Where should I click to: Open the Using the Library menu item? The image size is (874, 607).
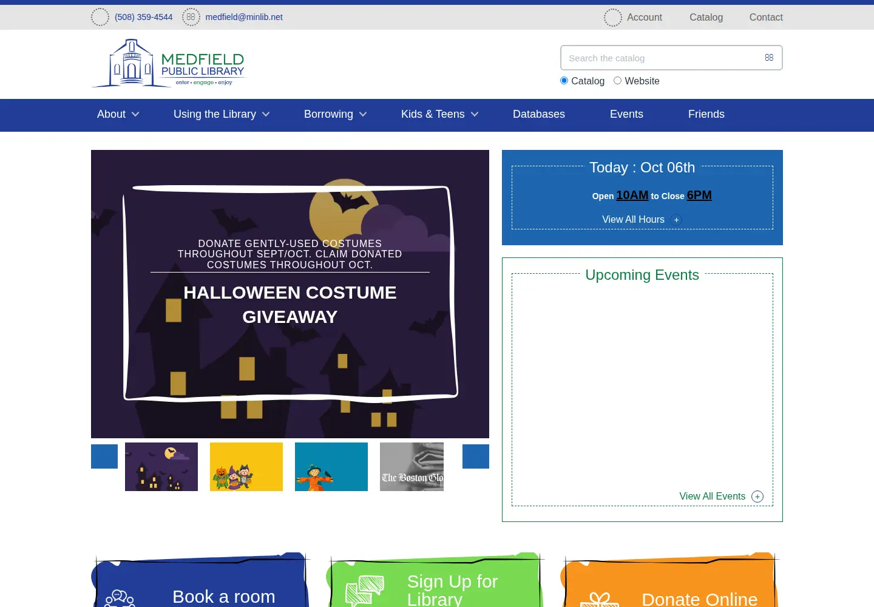click(x=215, y=114)
